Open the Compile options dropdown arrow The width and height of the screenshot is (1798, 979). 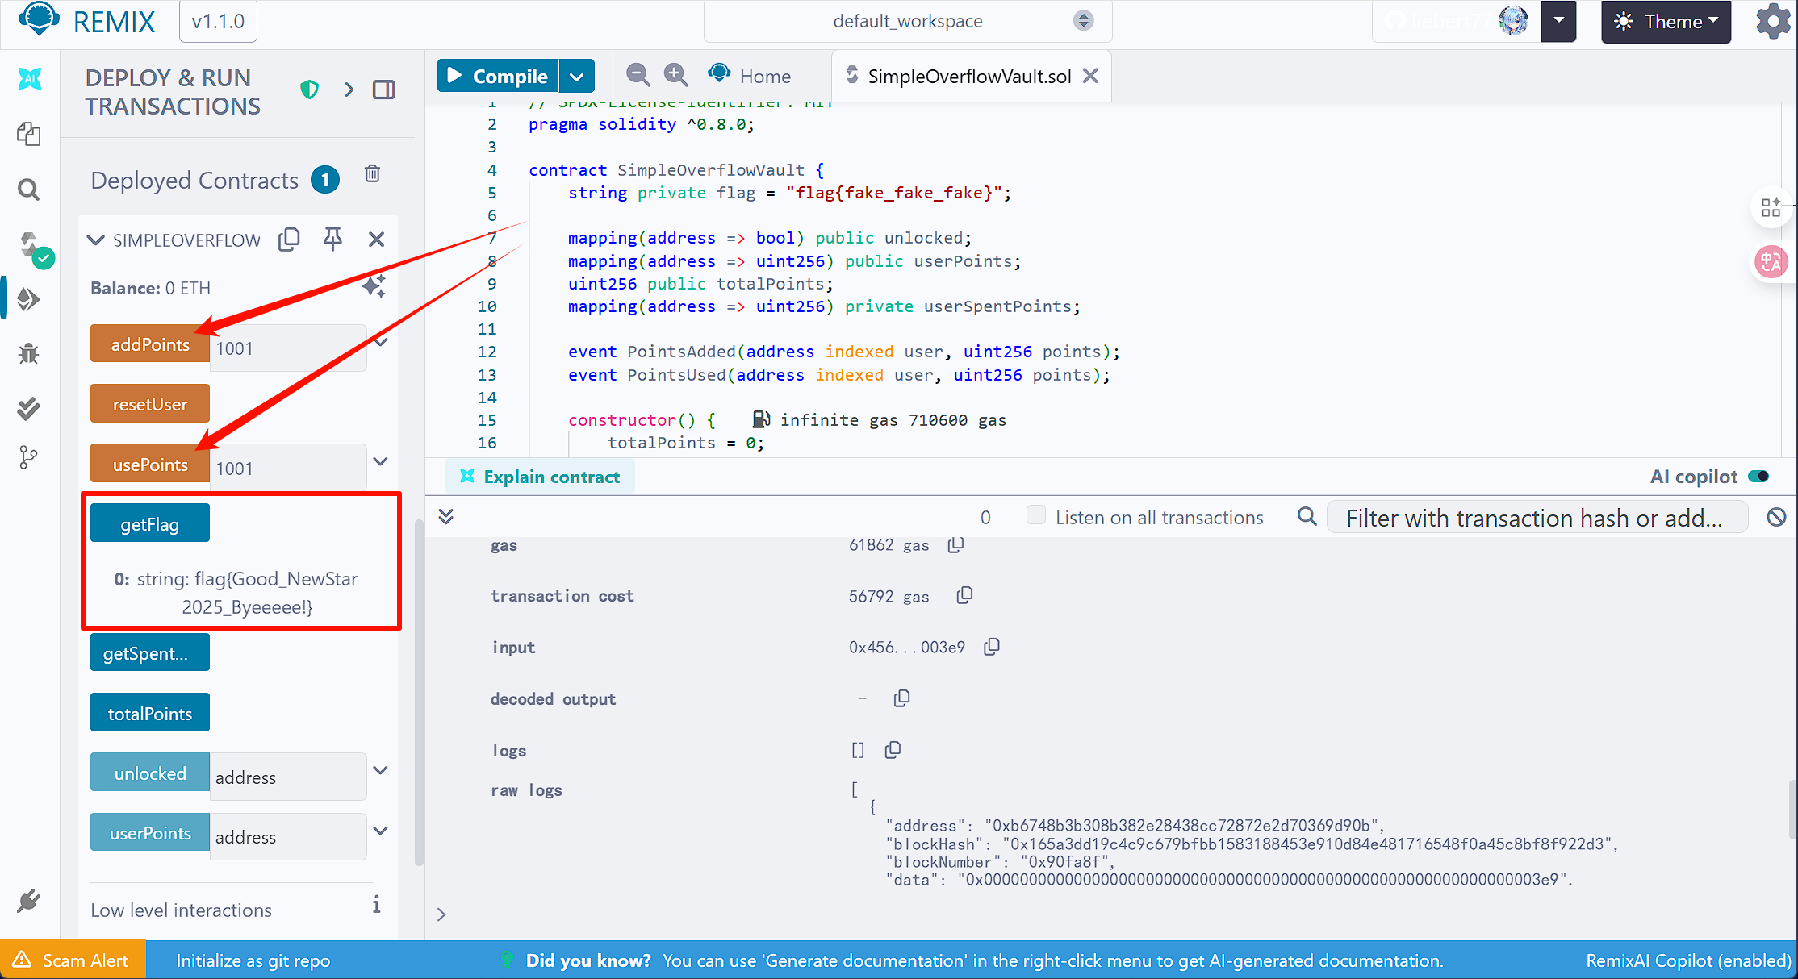pos(576,77)
